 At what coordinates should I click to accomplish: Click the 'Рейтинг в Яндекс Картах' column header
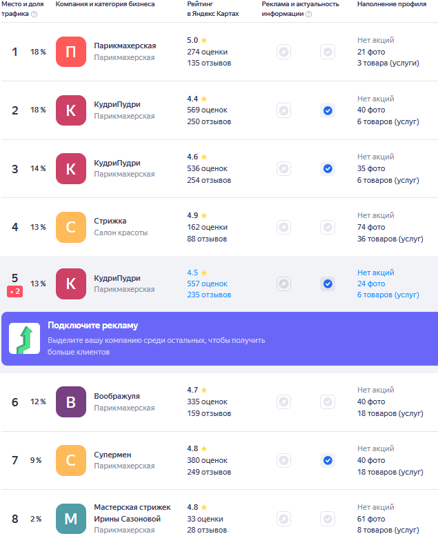[213, 9]
